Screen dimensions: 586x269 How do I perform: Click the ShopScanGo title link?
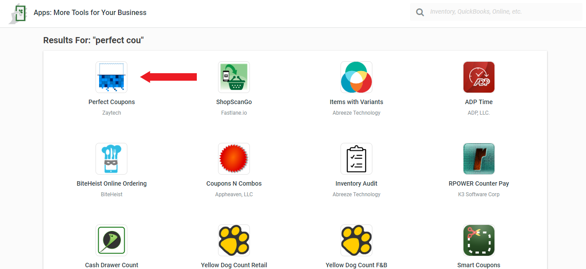tap(234, 102)
